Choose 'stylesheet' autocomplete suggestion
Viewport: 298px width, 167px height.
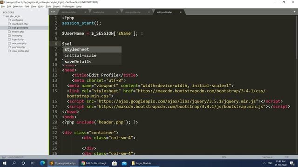pos(92,50)
